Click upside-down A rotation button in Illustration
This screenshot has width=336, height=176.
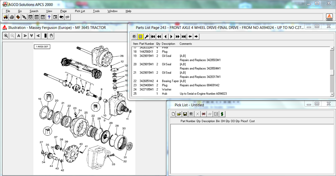[31, 36]
